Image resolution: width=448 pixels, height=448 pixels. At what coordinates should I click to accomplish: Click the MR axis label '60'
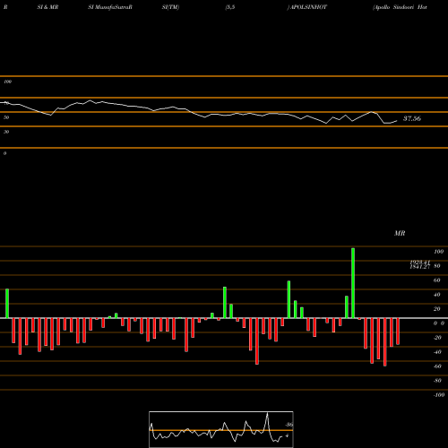436,280
